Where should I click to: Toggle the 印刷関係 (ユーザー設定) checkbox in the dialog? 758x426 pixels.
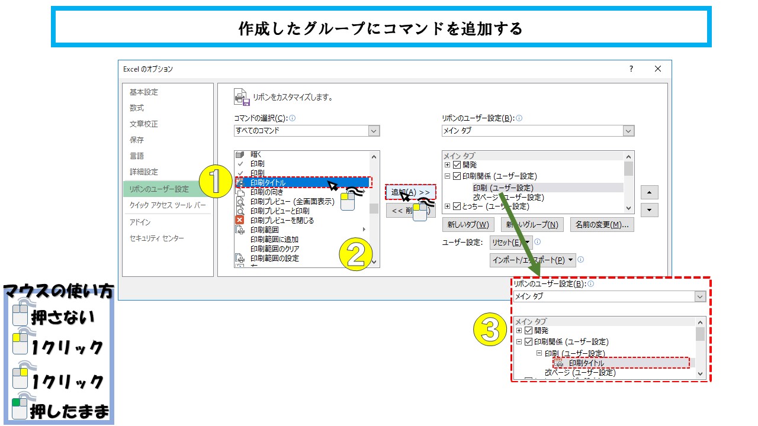(457, 176)
